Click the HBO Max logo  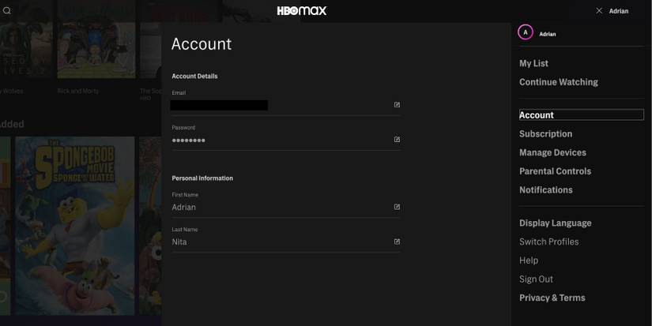(302, 11)
